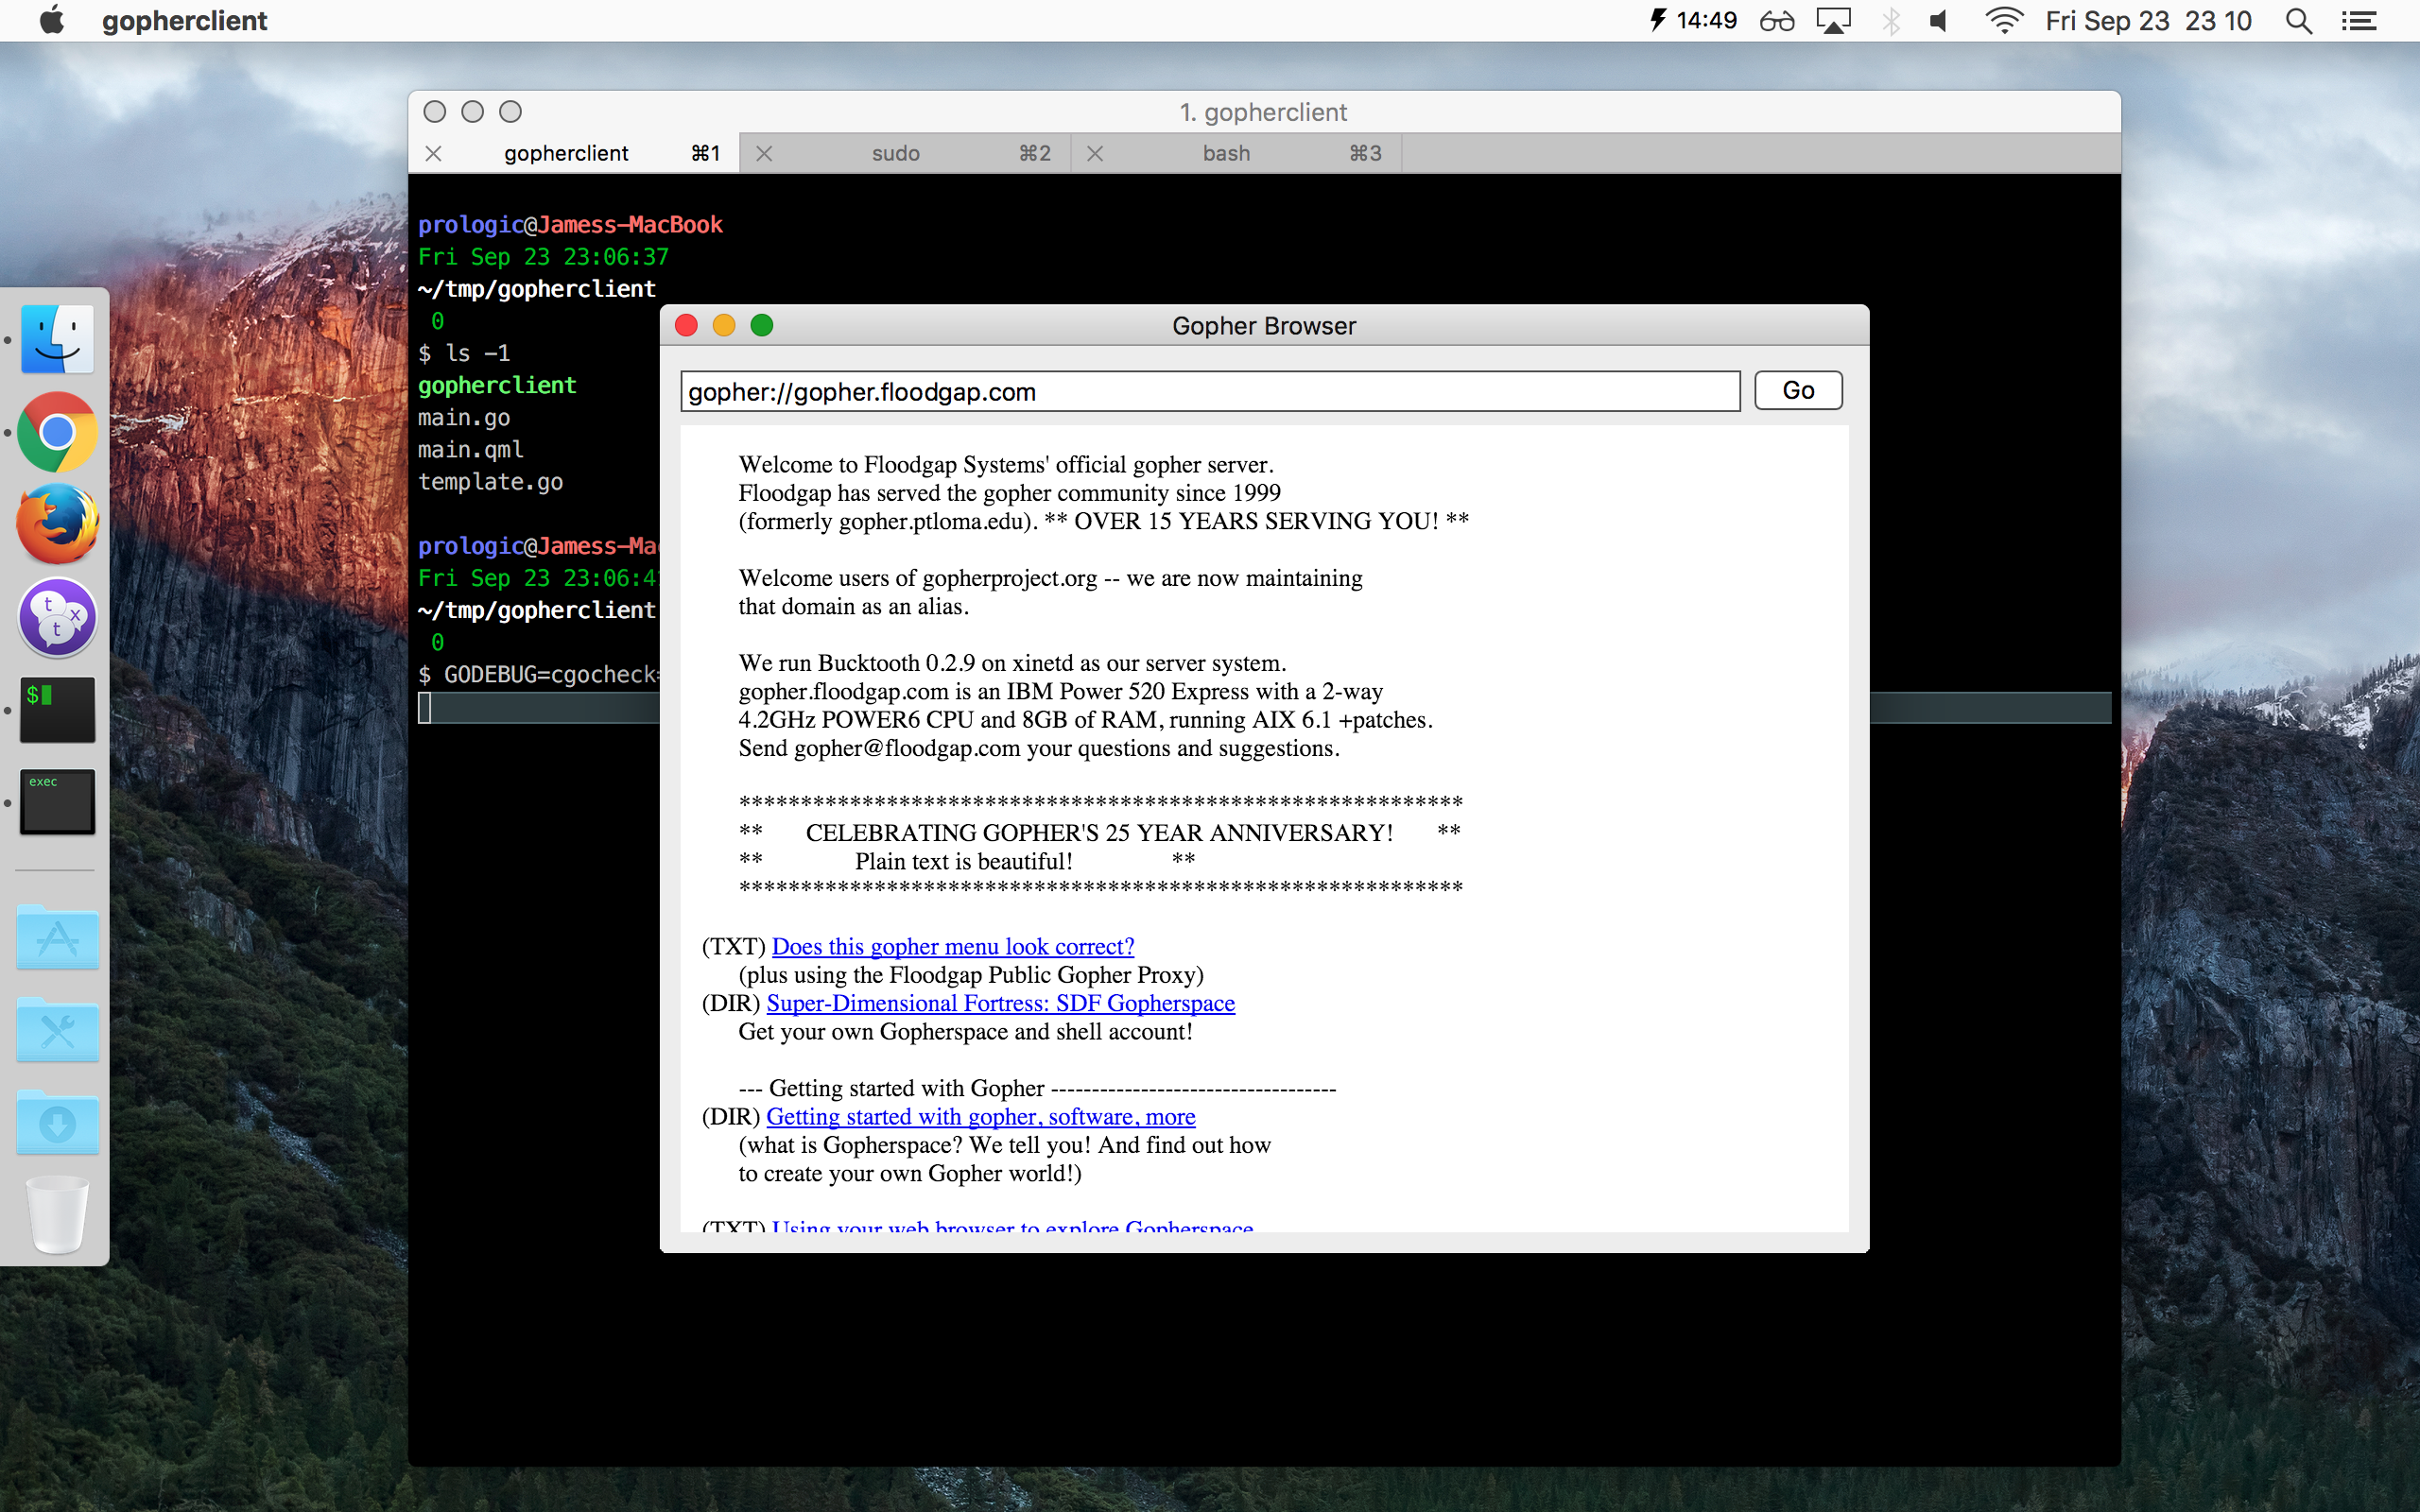Click 'Plain text is beautiful!' line
2420x1512 pixels.
pyautogui.click(x=963, y=861)
